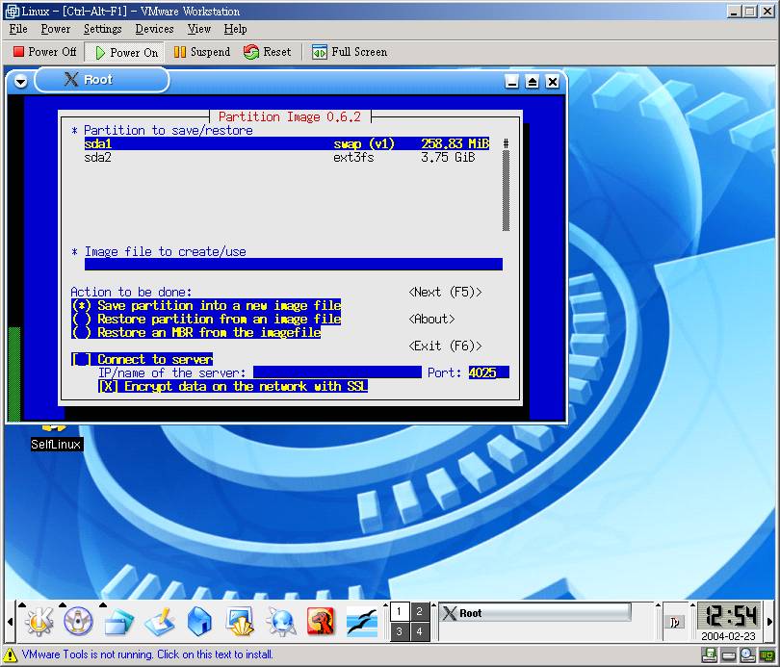Click the handle arrow above the K menu
The width and height of the screenshot is (780, 667).
point(22,604)
